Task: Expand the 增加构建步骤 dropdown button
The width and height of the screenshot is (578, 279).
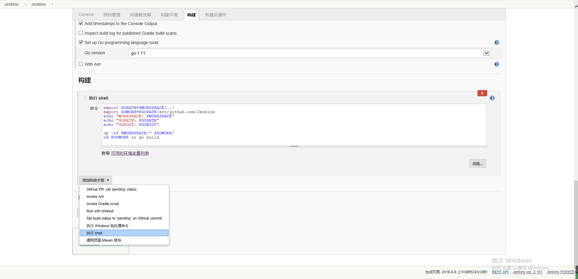Action: point(95,180)
